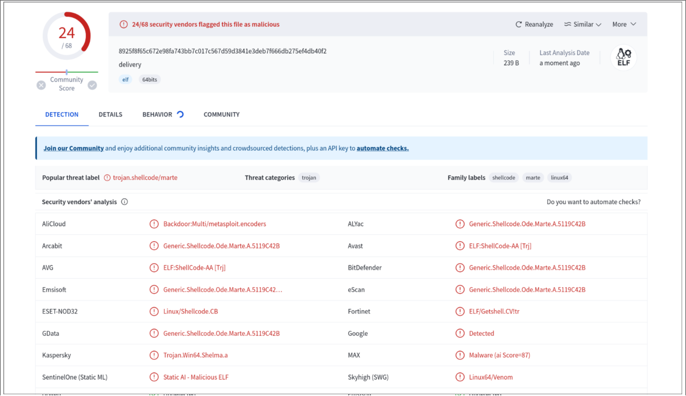Viewport: 686px width, 396px height.
Task: Click info icon beside Security vendors' analysis
Action: pyautogui.click(x=124, y=202)
